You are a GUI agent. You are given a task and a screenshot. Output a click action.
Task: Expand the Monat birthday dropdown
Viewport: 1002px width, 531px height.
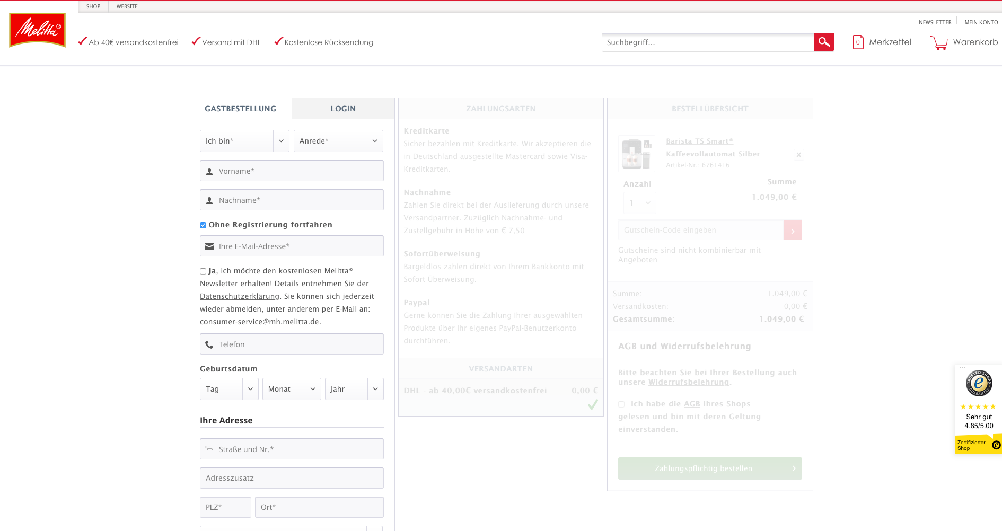coord(292,389)
